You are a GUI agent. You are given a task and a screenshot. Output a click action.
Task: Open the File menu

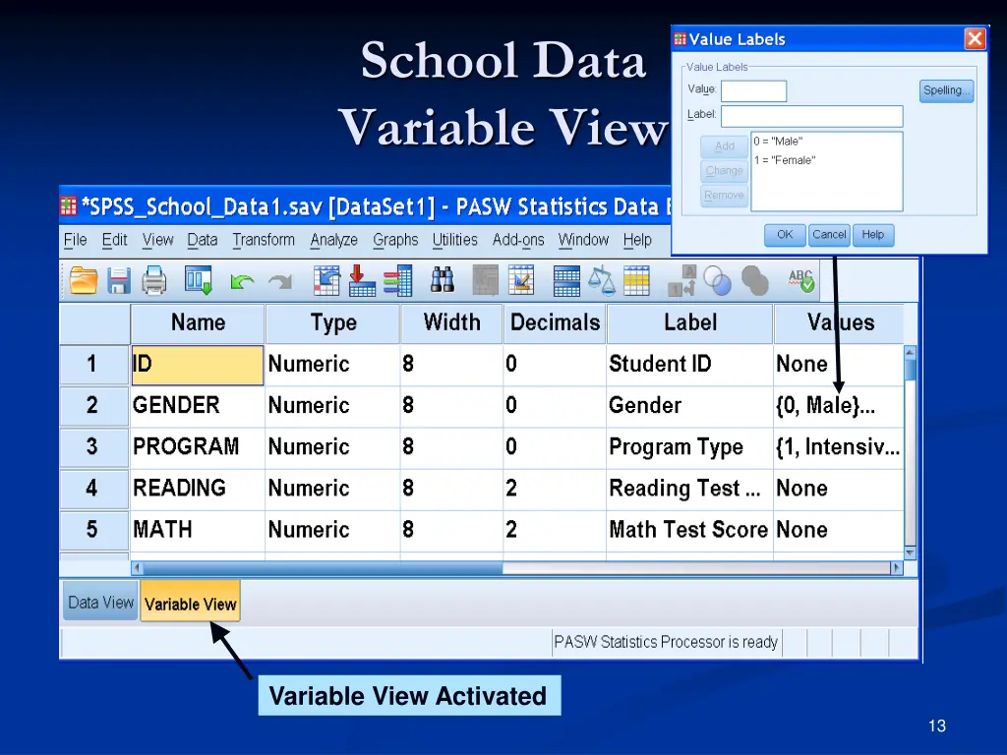(x=75, y=240)
